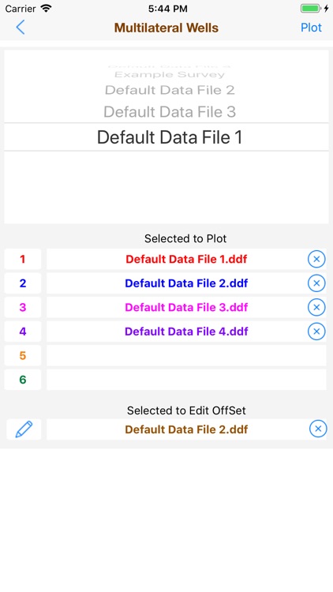The height and width of the screenshot is (592, 333).
Task: Tap the orange slot number 5
Action: point(23,355)
